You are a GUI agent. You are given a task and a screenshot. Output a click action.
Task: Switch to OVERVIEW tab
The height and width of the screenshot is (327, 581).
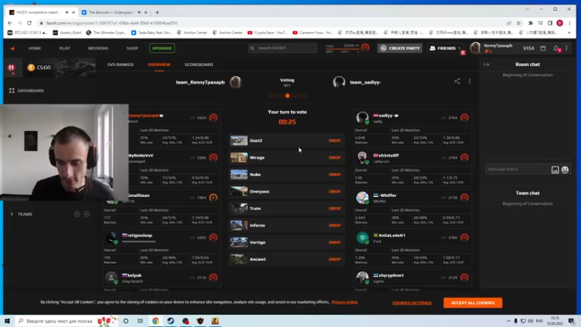[159, 65]
